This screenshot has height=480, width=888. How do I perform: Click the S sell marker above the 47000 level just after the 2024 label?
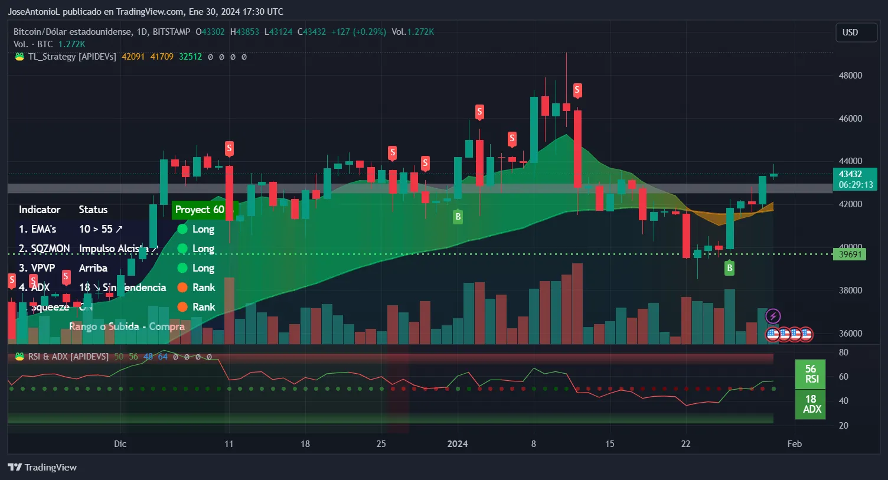point(479,111)
